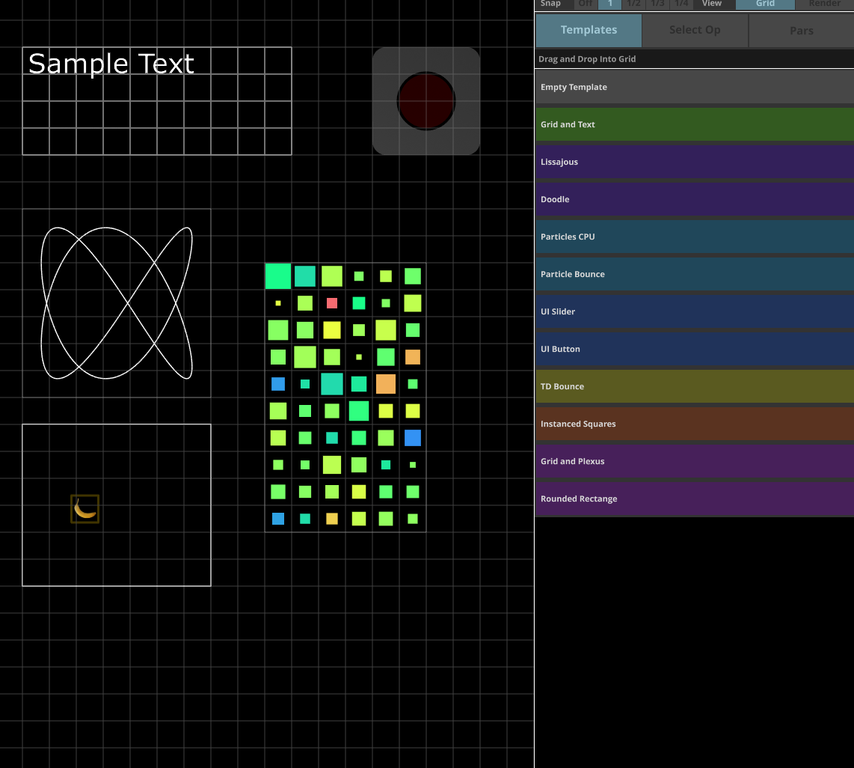Select the Empty Template entry
The width and height of the screenshot is (854, 768).
(694, 87)
